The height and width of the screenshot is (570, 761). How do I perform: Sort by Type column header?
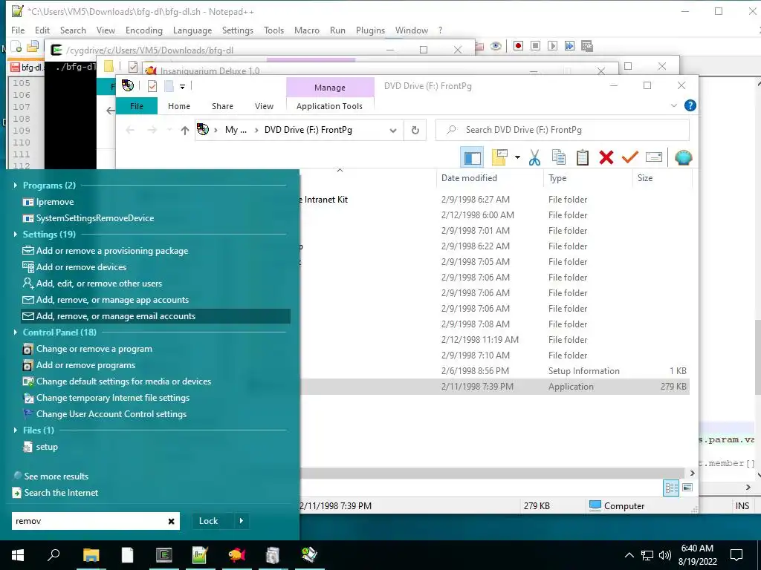[587, 178]
